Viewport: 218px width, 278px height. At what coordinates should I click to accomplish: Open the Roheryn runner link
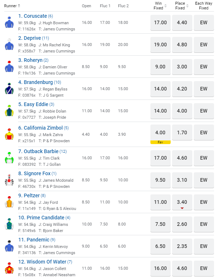point(30,60)
